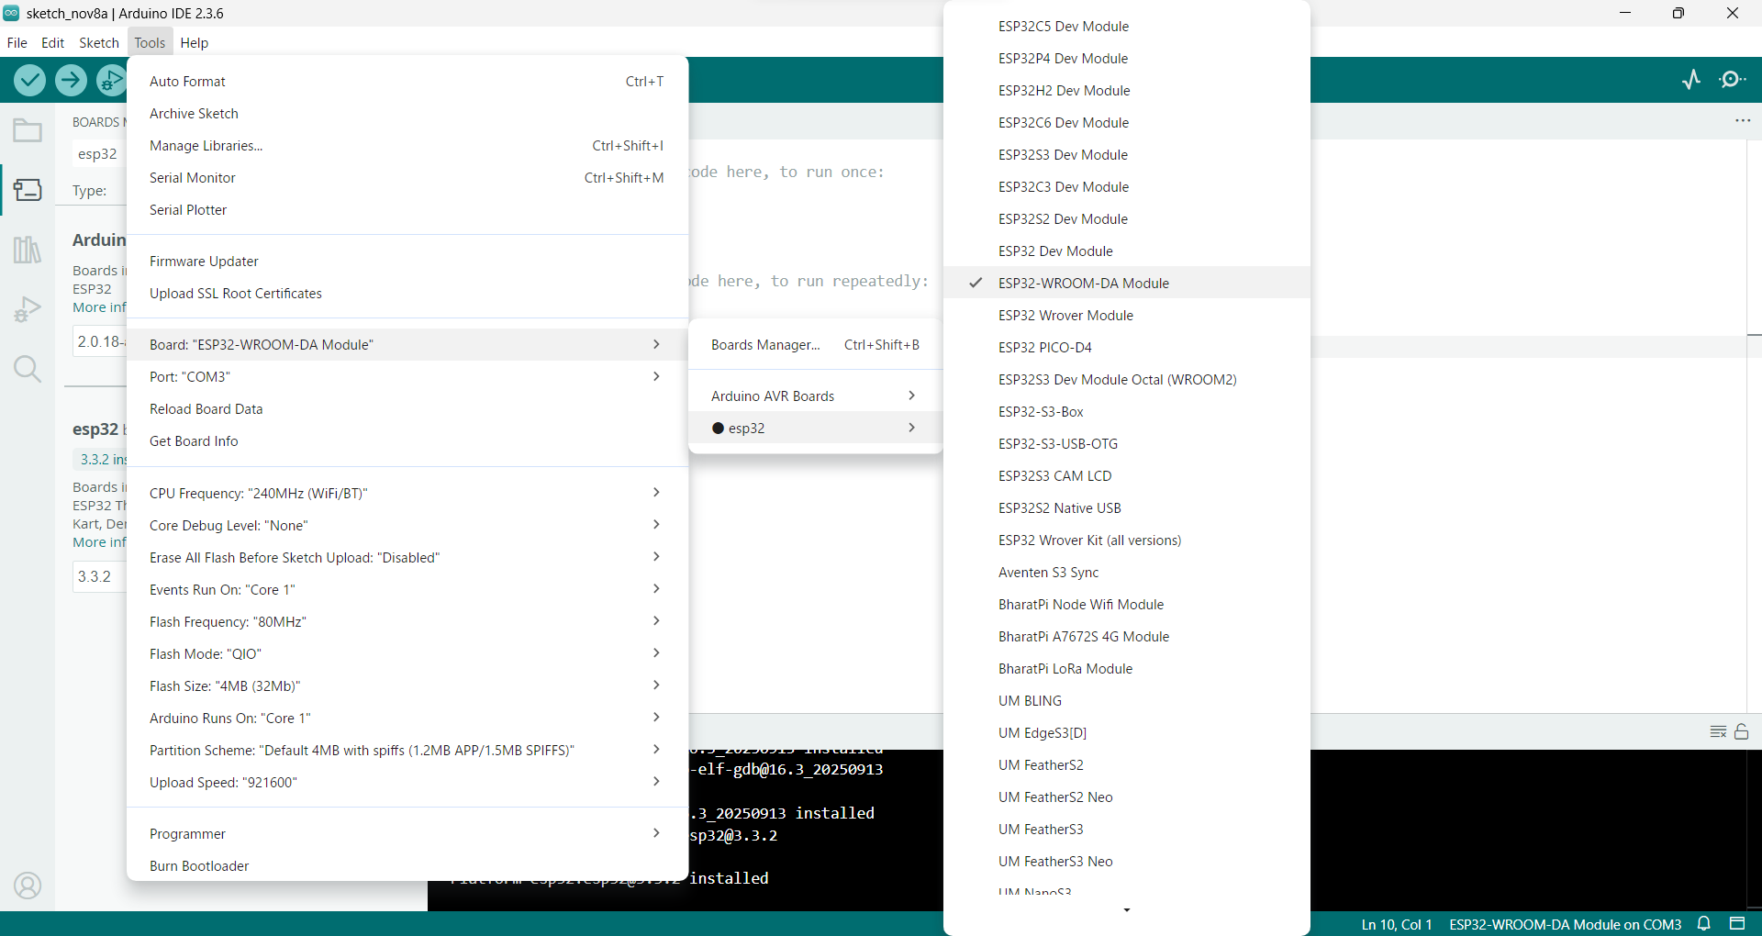This screenshot has width=1762, height=936.
Task: Expand the Port COM3 submenu
Action: 407,376
